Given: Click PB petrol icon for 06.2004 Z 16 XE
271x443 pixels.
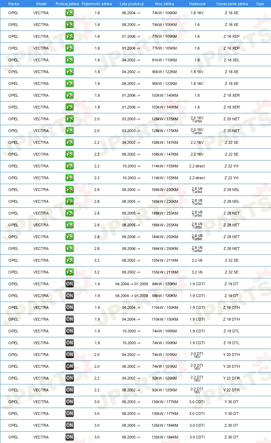Looking at the screenshot, I should (x=70, y=13).
